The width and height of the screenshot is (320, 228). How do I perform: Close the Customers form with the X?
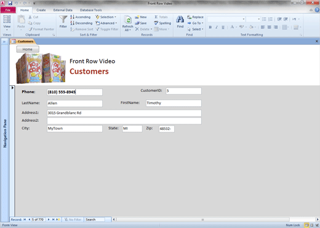(316, 41)
